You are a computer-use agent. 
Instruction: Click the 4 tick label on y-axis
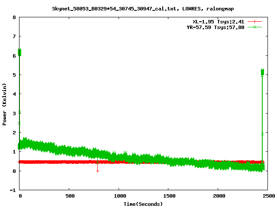point(14,94)
